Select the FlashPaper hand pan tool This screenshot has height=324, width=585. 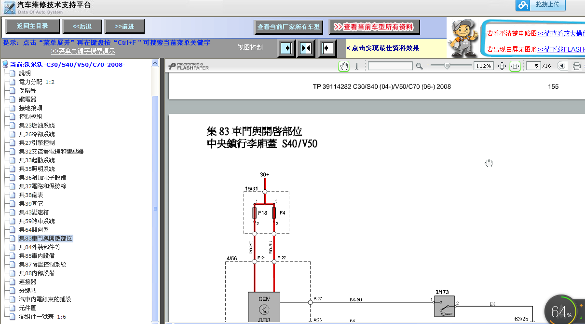pos(344,66)
